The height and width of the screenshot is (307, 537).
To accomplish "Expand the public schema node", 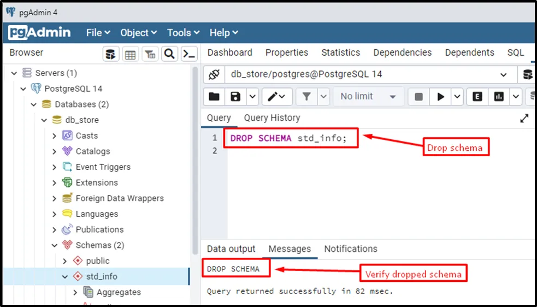I will click(65, 261).
